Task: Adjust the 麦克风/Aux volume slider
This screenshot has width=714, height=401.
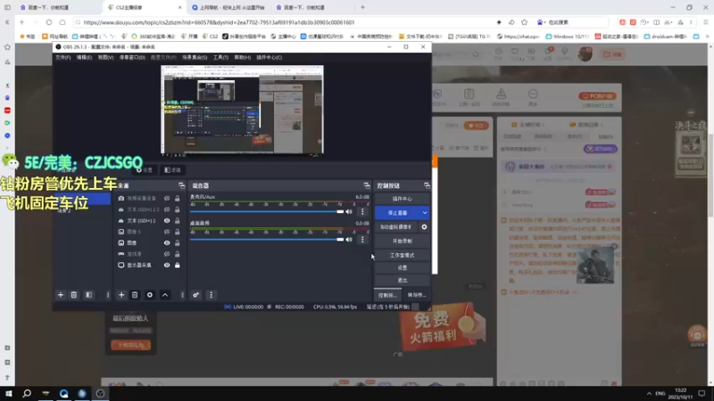Action: tap(267, 212)
